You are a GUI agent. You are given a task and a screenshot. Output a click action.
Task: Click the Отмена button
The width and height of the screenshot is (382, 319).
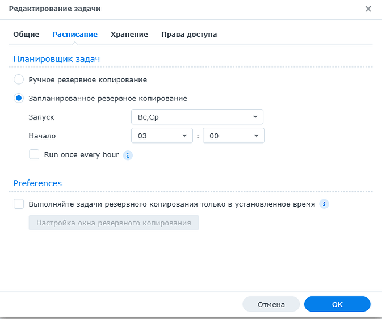pos(271,304)
